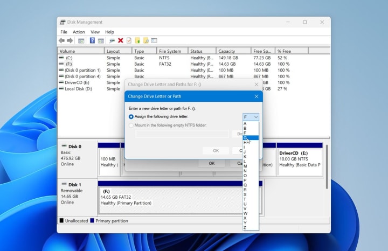
Task: Click the drive connect toolbar icon
Action: pyautogui.click(x=112, y=40)
